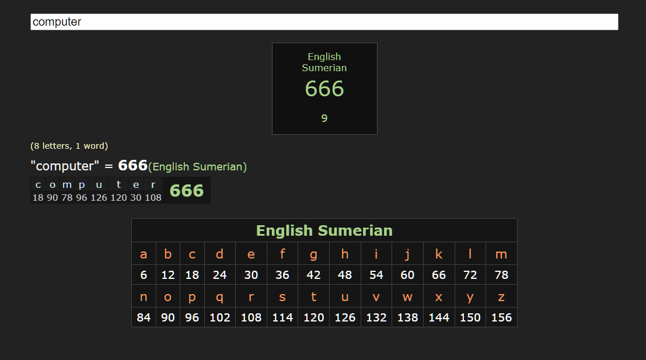646x360 pixels.
Task: Click the English Sumerian table header
Action: coord(324,230)
